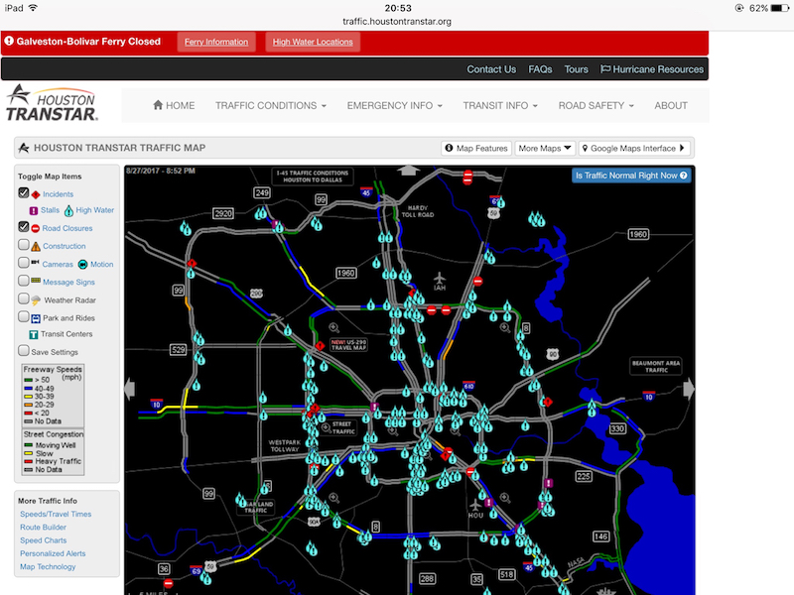Screen dimensions: 794x595
Task: Go to the About page
Action: pos(671,105)
